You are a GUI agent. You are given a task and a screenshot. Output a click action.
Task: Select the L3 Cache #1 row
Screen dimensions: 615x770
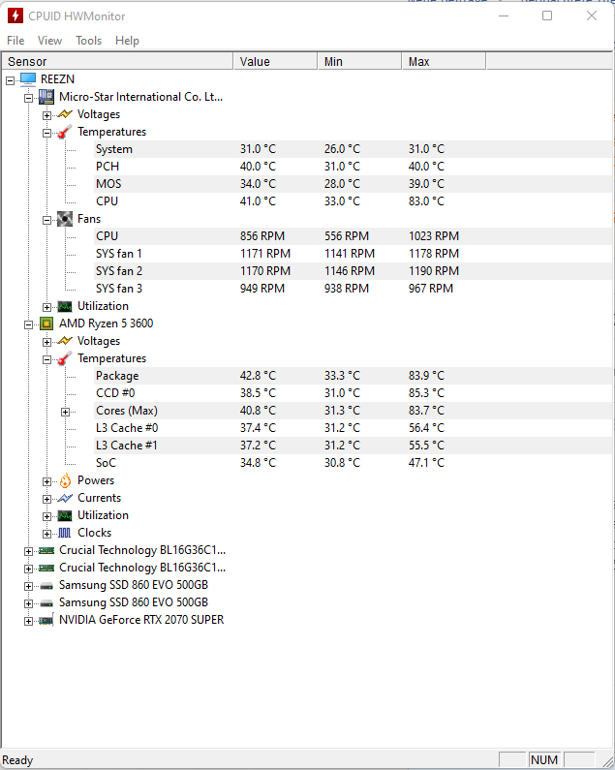(354, 446)
